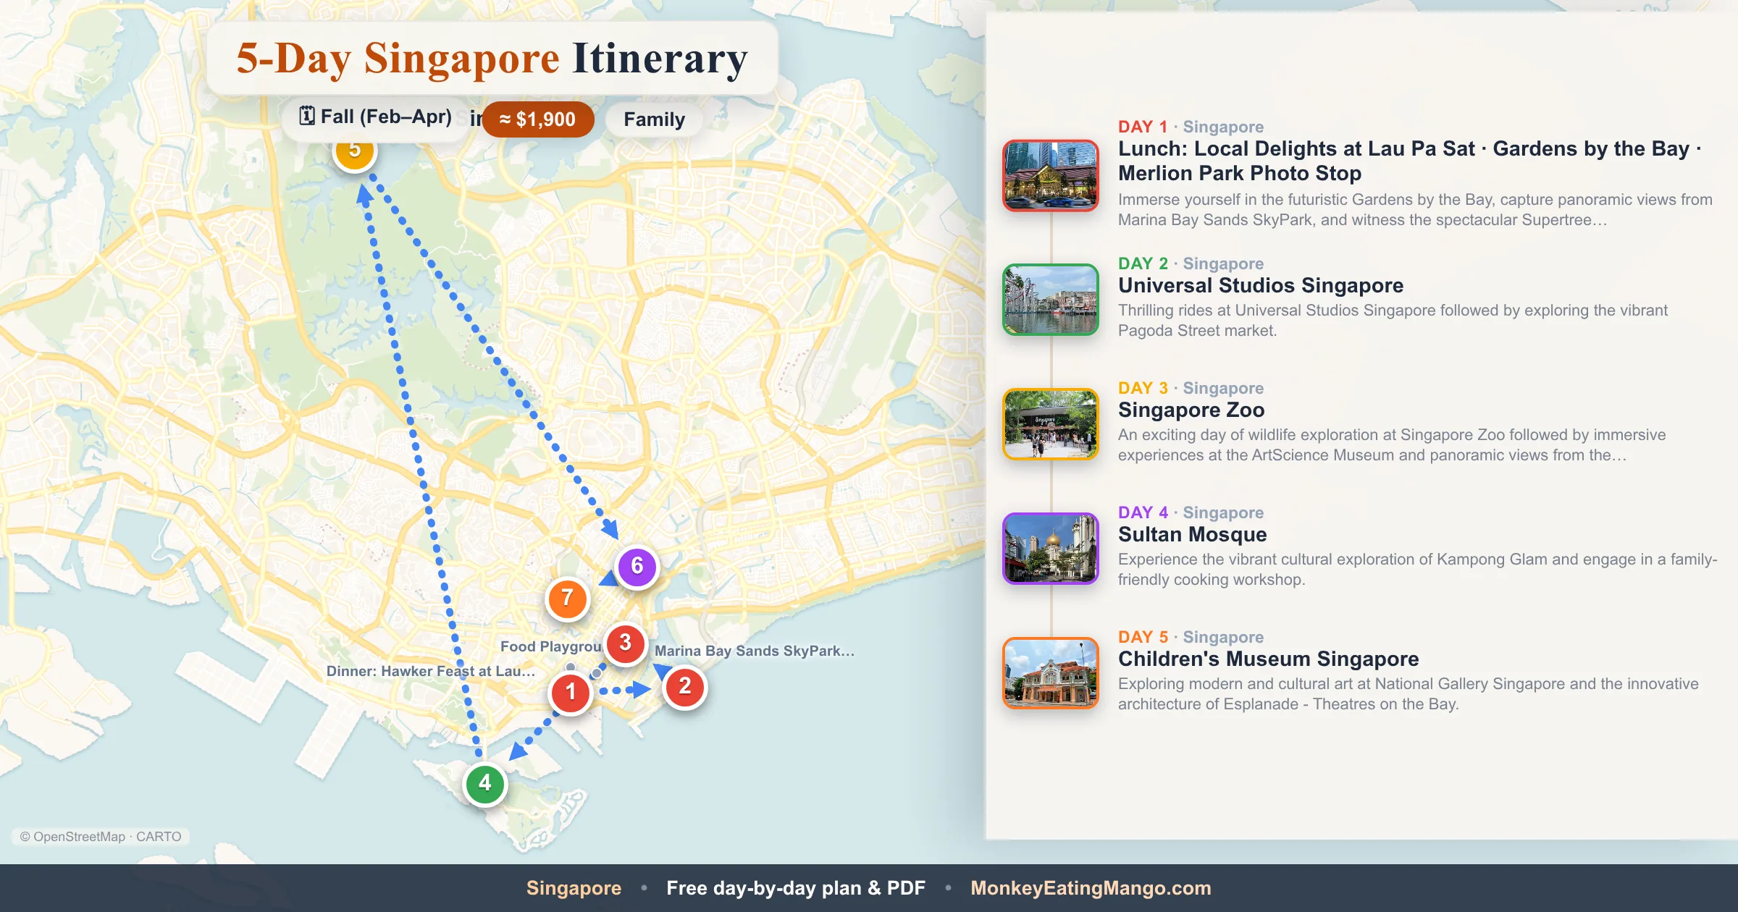Viewport: 1738px width, 912px height.
Task: Click the Dinner: Hawker Feast map label
Action: click(x=431, y=671)
